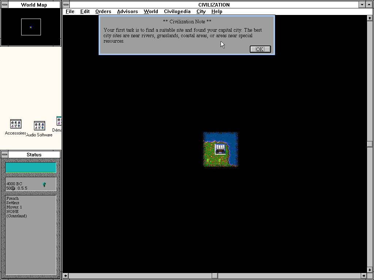Open the City menu
Screen dimensions: 374x280
[x=201, y=11]
